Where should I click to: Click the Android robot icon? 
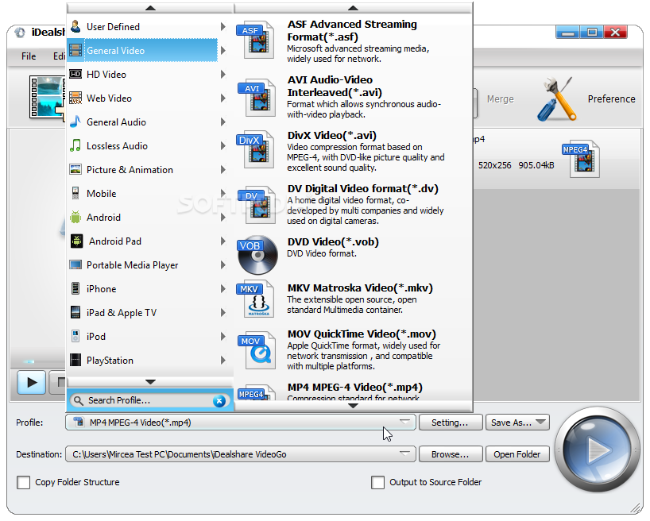[x=75, y=217]
